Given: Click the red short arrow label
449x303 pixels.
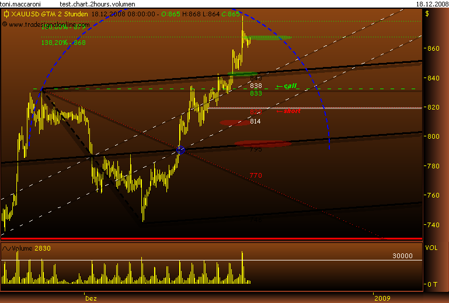Looking at the screenshot, I should click(288, 111).
